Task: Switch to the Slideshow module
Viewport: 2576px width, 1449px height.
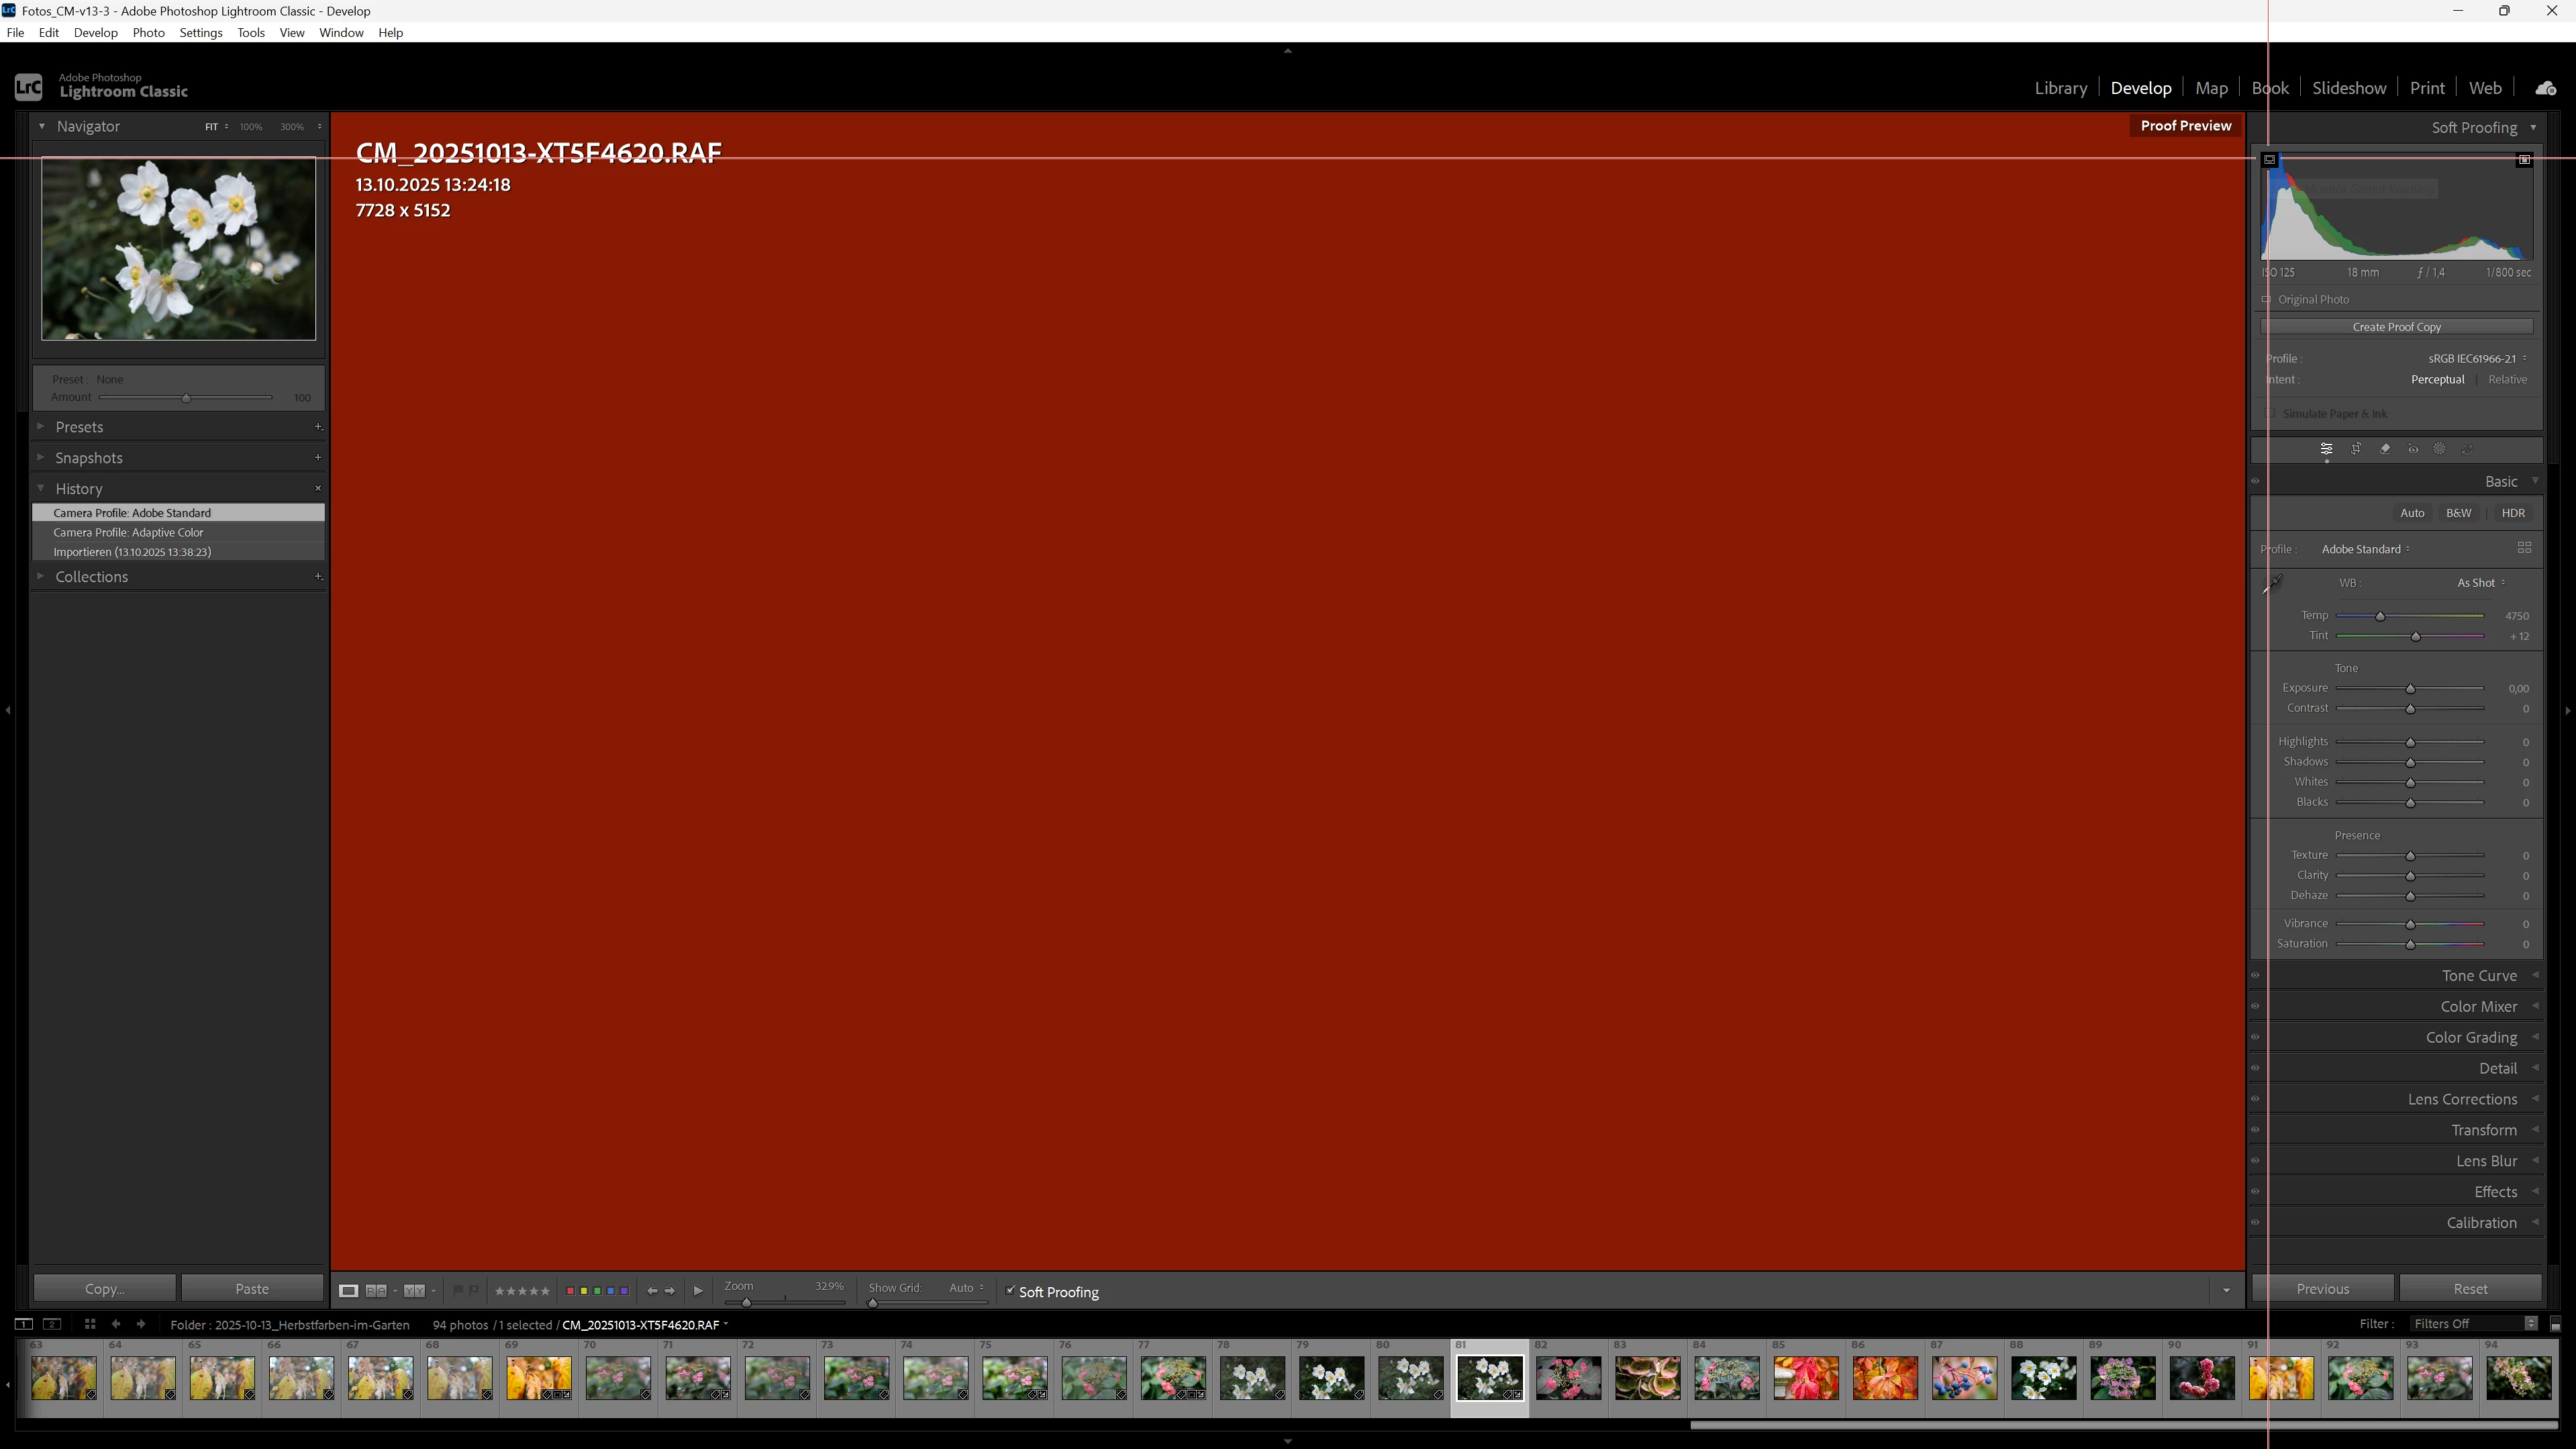Action: (x=2349, y=88)
